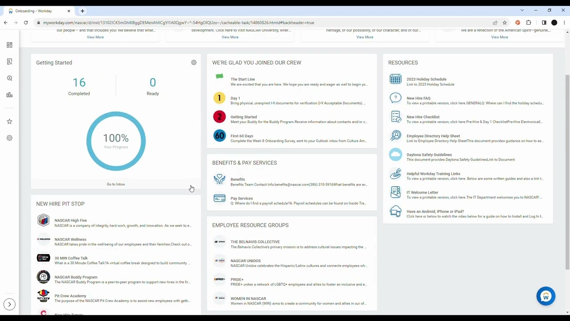Toggle browser side panel icon

tap(544, 22)
